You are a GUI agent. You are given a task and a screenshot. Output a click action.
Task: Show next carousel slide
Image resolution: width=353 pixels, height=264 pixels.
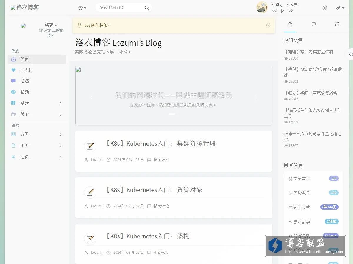(256, 97)
